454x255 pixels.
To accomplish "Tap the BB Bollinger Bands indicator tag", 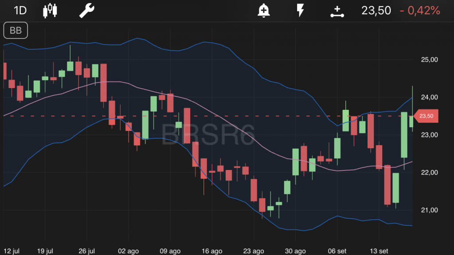I will click(16, 31).
